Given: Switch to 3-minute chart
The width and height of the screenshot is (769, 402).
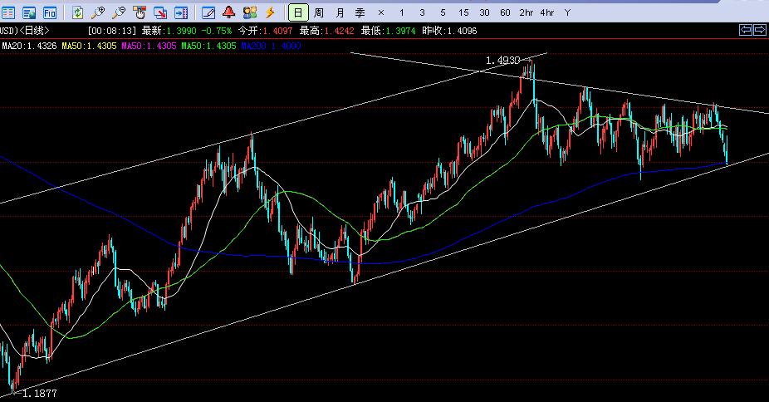Looking at the screenshot, I should [x=422, y=12].
